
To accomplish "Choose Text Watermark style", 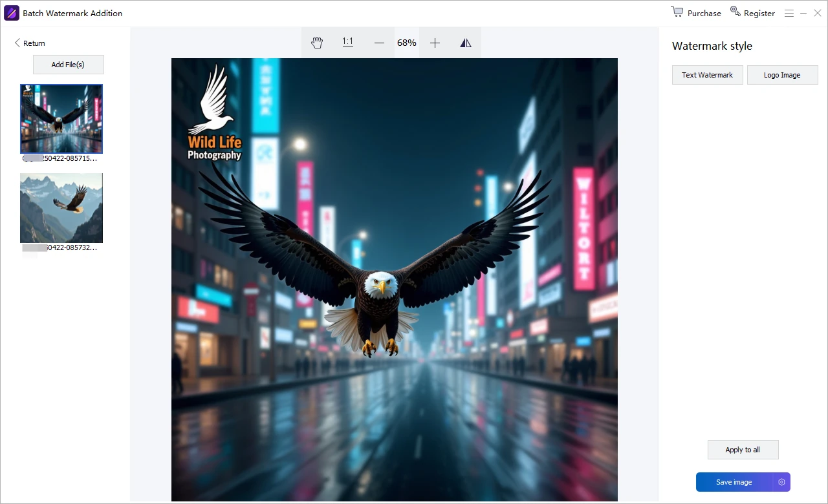I will (707, 75).
